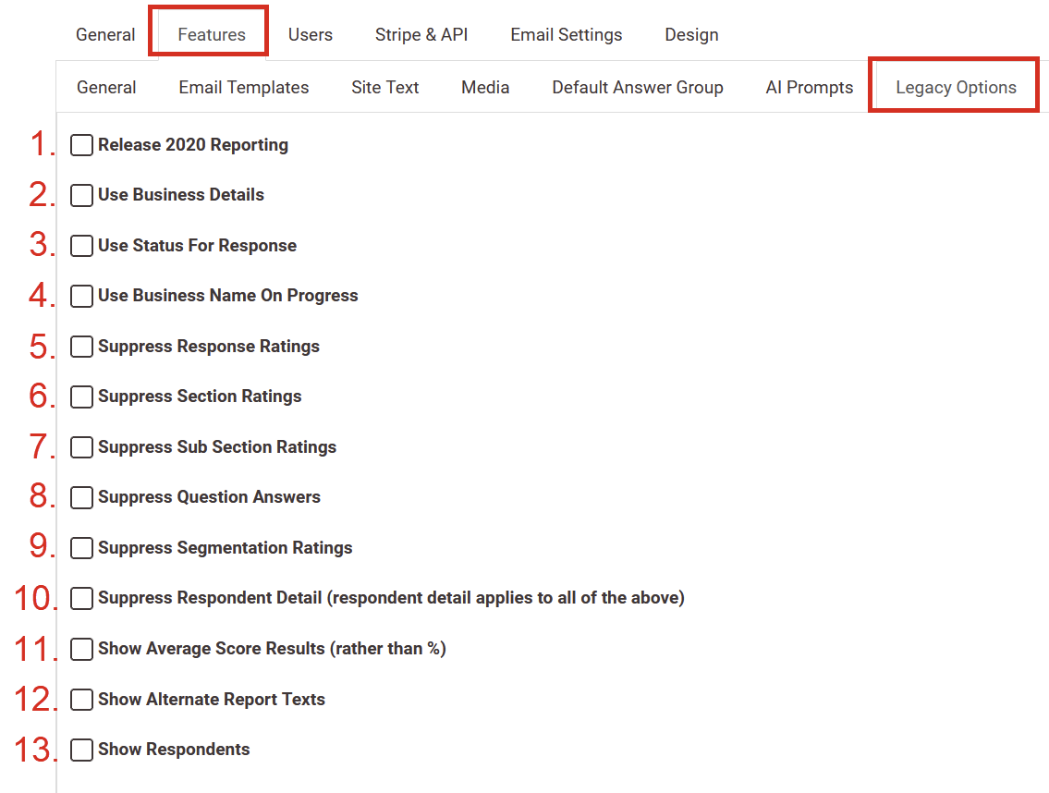Switch to Default Answer Group sub-tab
Image resolution: width=1049 pixels, height=793 pixels.
[638, 87]
